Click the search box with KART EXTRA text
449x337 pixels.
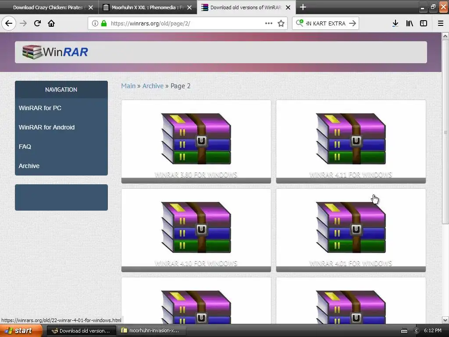326,24
